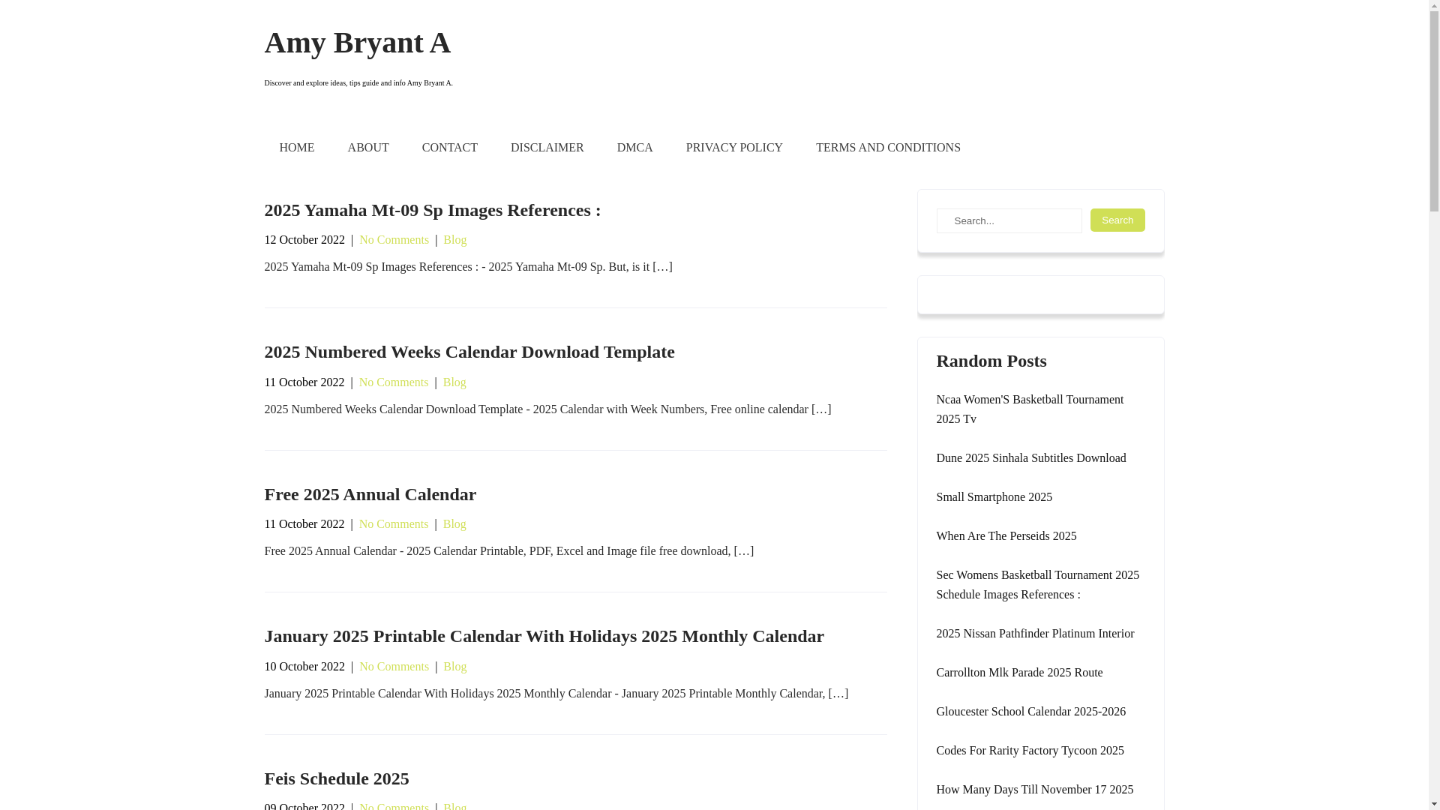1440x810 pixels.
Task: Open Carrollton Mlk Parade 2025 Route
Action: [1019, 673]
